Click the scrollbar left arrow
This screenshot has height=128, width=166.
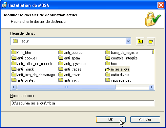tap(14, 87)
